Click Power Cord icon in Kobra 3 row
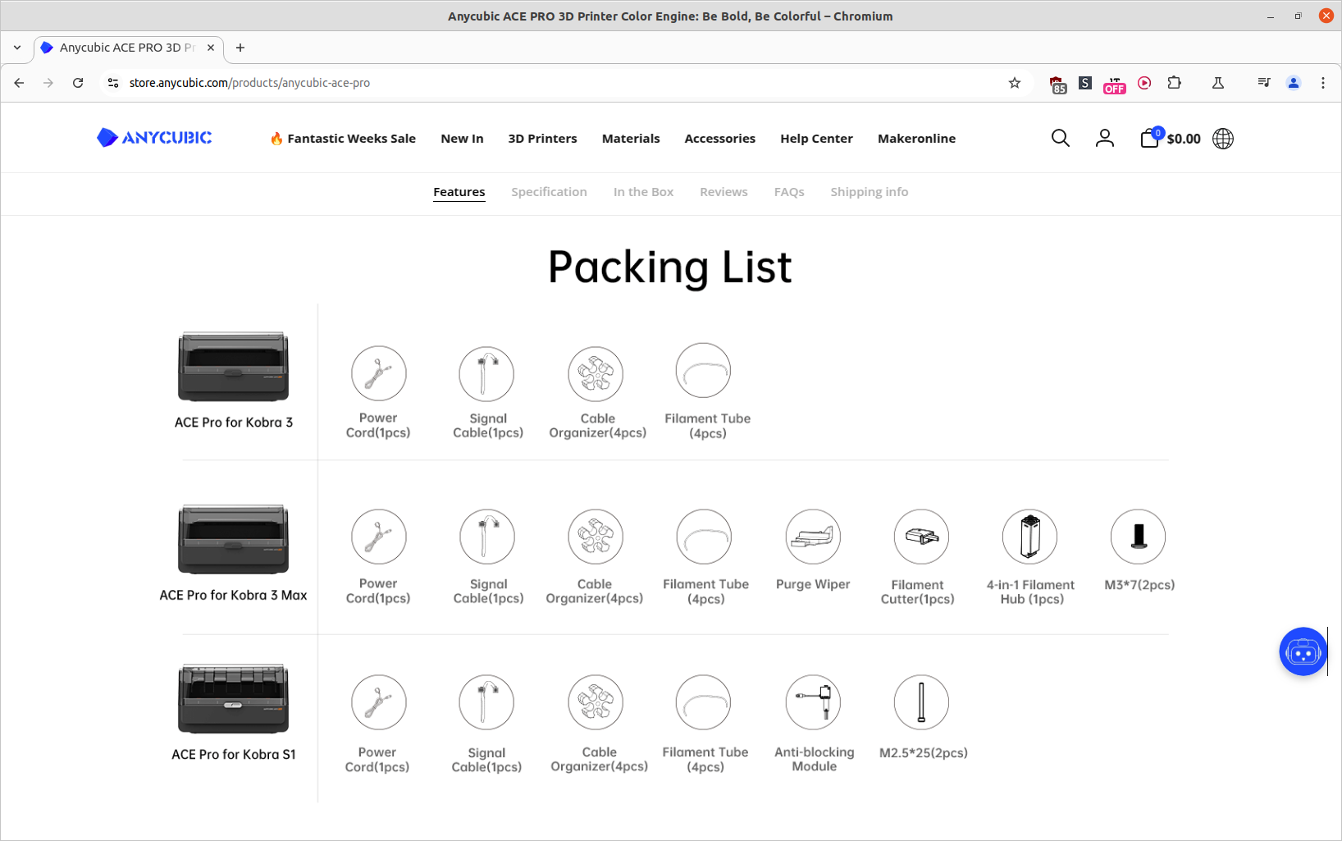The image size is (1342, 841). pos(379,373)
